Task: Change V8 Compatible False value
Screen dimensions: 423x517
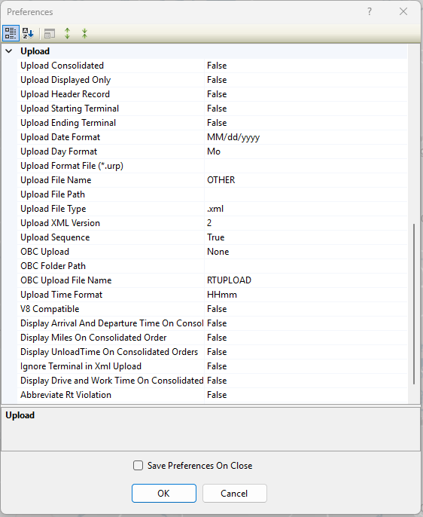Action: click(x=306, y=309)
